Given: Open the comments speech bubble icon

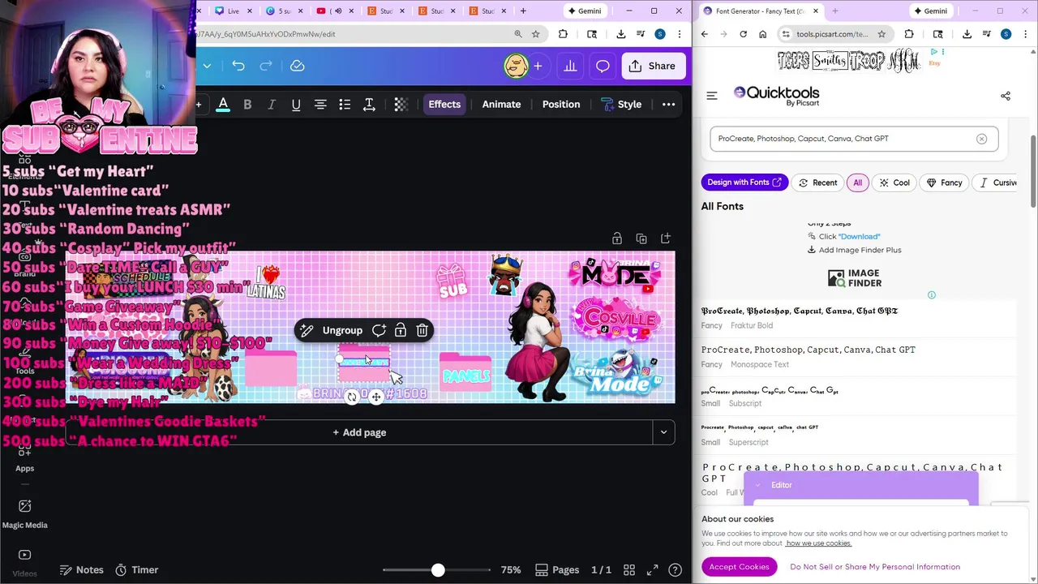Looking at the screenshot, I should pyautogui.click(x=603, y=66).
